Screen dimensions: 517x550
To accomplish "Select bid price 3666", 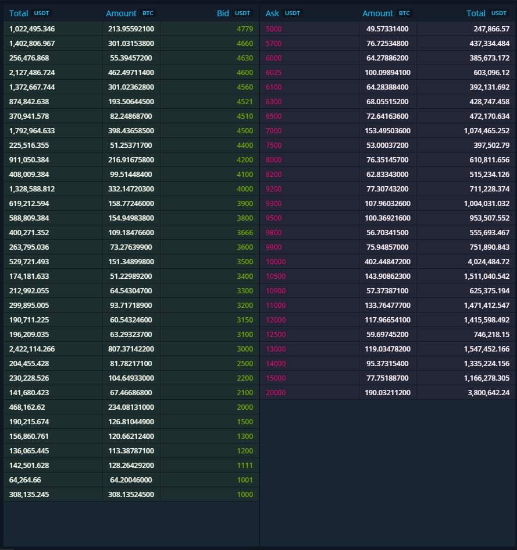I will click(x=245, y=233).
